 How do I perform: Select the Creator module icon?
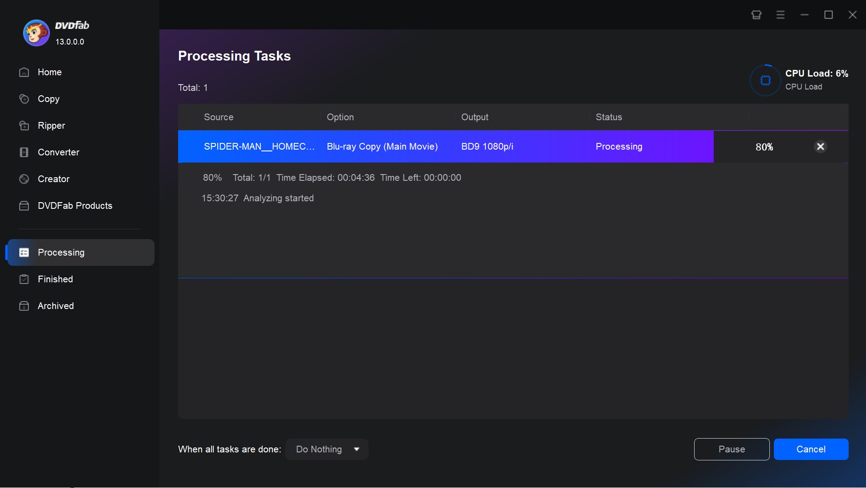tap(24, 179)
